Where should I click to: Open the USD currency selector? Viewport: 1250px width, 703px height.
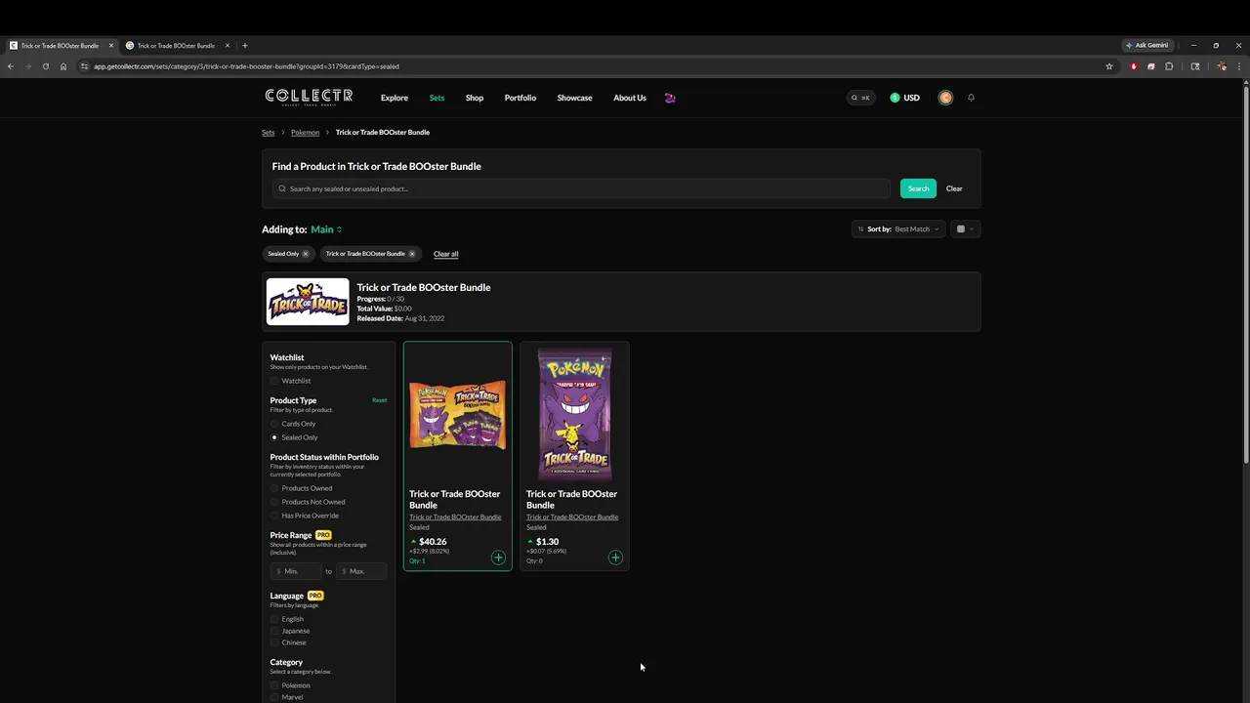[x=904, y=98]
